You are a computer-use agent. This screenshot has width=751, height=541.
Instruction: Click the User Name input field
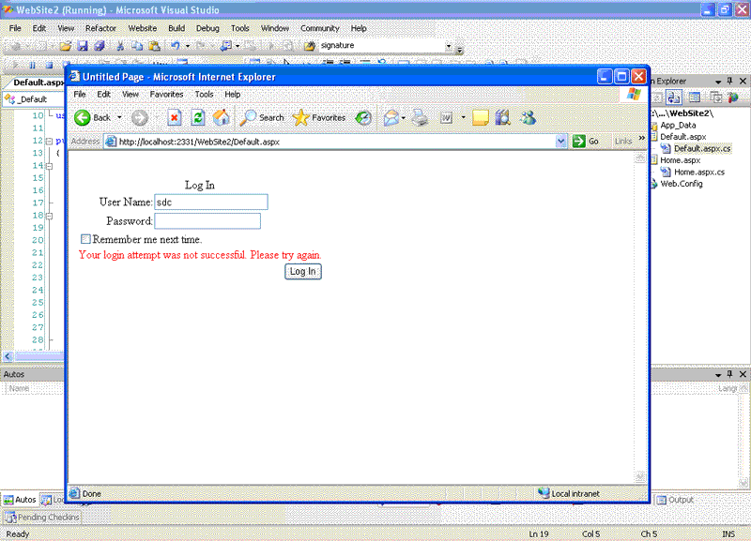pos(210,202)
